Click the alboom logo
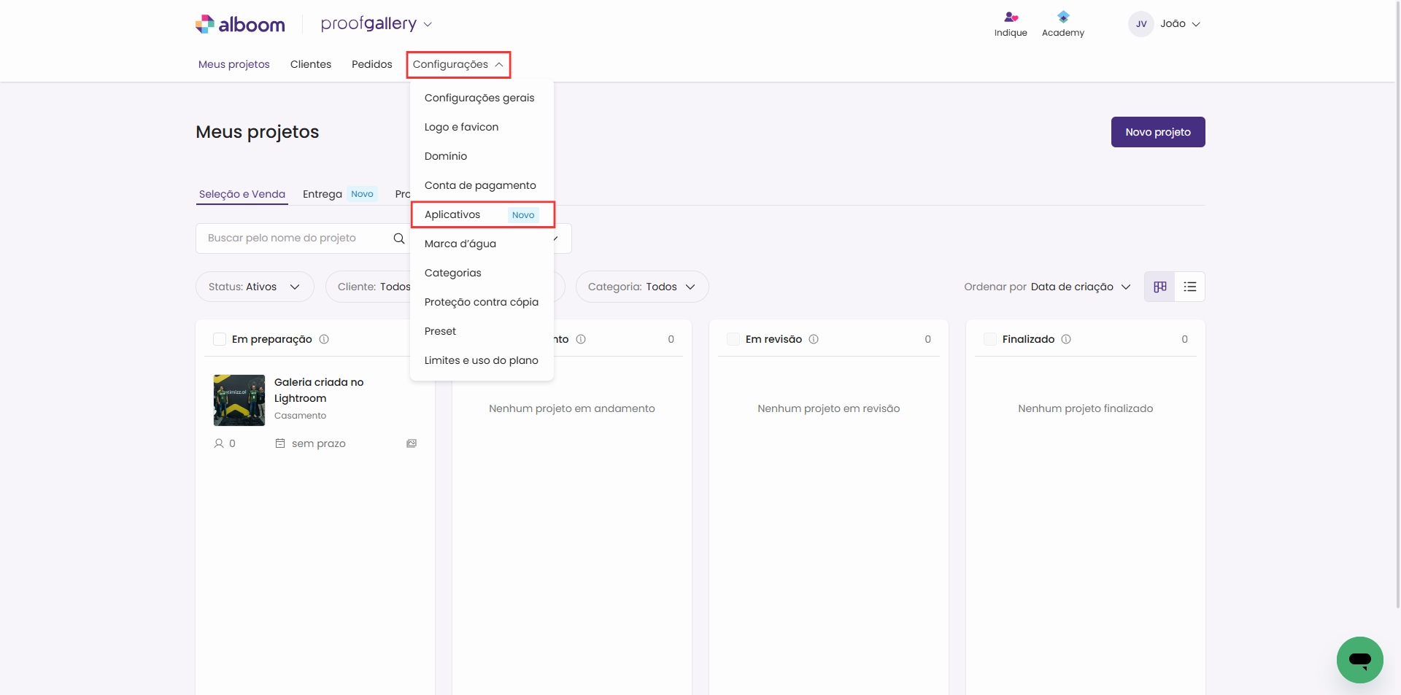The width and height of the screenshot is (1401, 695). pos(240,25)
